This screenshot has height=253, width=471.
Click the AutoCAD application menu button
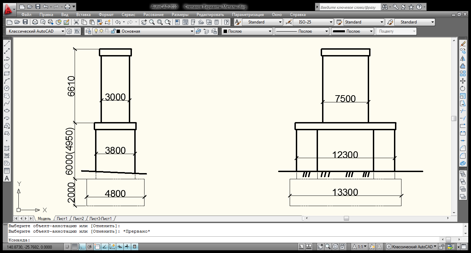(9, 10)
